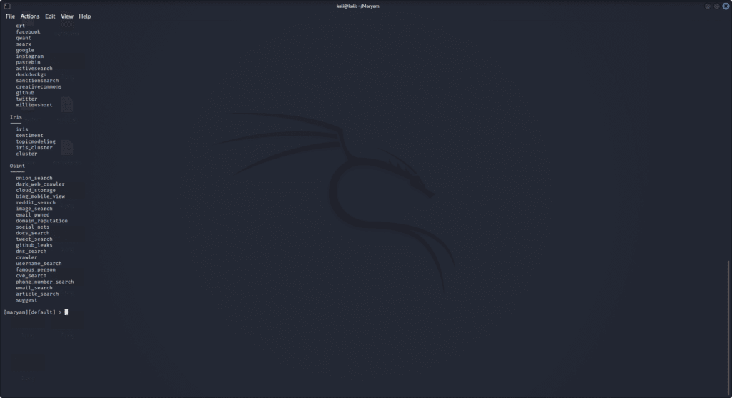Screen dimensions: 732x398
Task: Open the Help menu
Action: point(85,16)
